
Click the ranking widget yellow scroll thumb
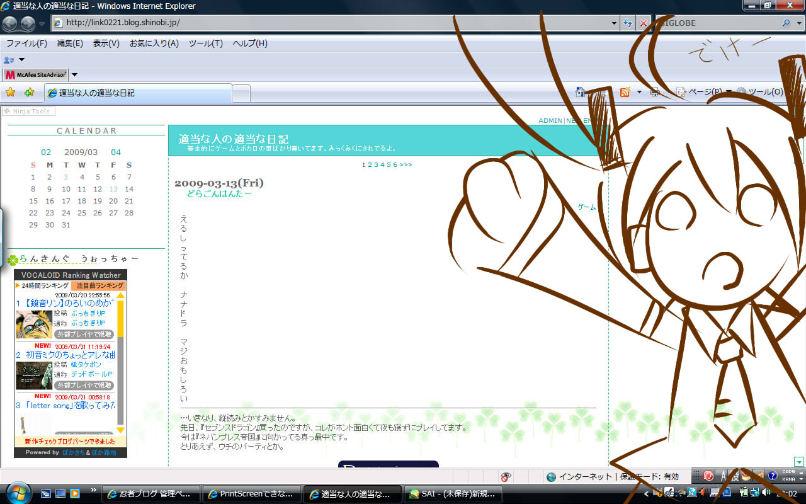point(121,318)
